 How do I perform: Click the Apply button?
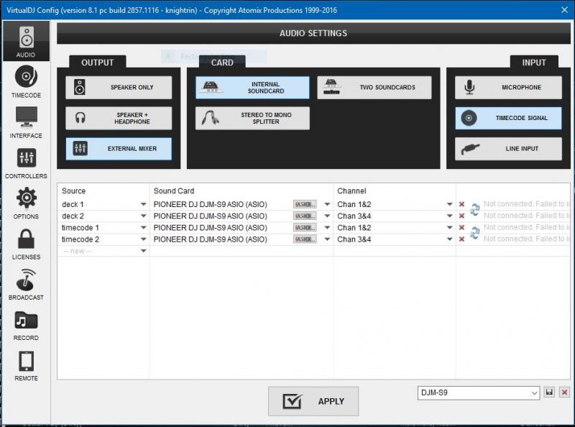(313, 401)
